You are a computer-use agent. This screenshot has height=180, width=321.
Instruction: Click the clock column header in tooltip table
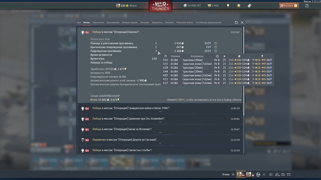coord(165,56)
